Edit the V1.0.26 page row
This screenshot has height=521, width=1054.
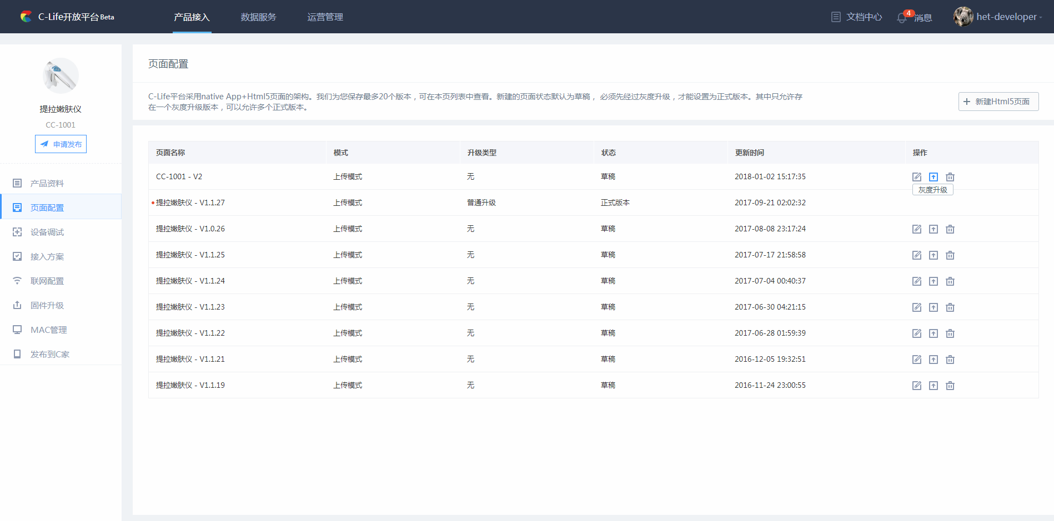pos(917,229)
